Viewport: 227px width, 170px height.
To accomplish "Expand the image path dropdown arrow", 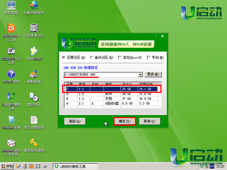I will [140, 75].
